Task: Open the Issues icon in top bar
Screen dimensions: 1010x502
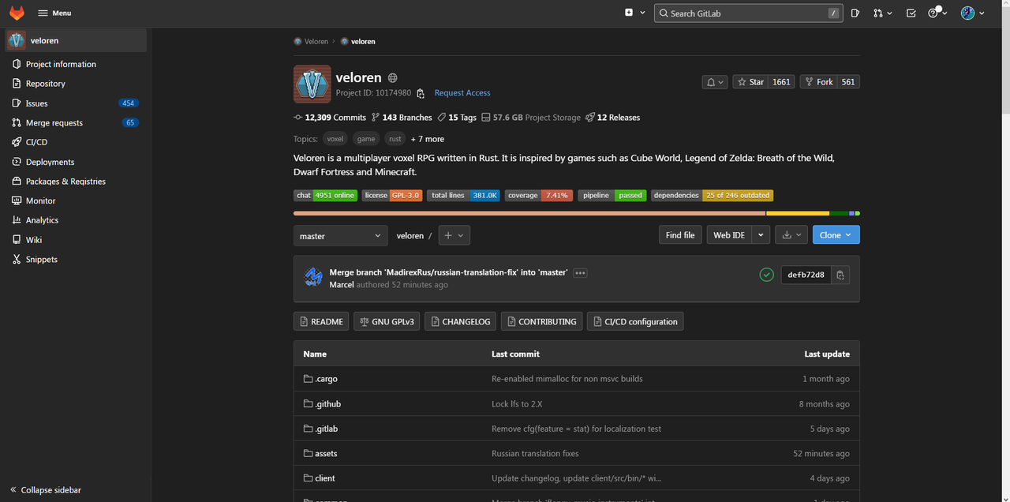Action: pyautogui.click(x=855, y=13)
